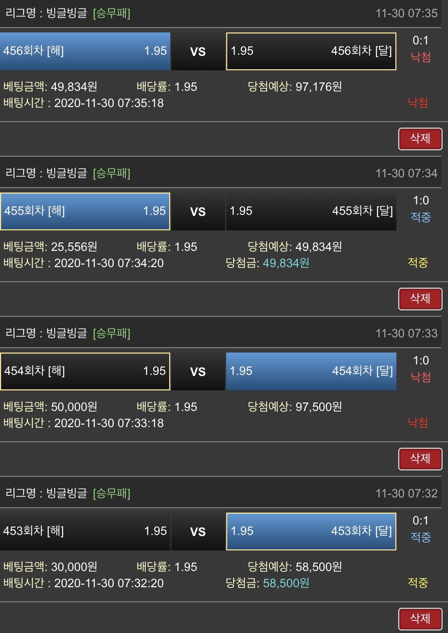Click the 11-30 07:32 timestamp

(x=406, y=493)
